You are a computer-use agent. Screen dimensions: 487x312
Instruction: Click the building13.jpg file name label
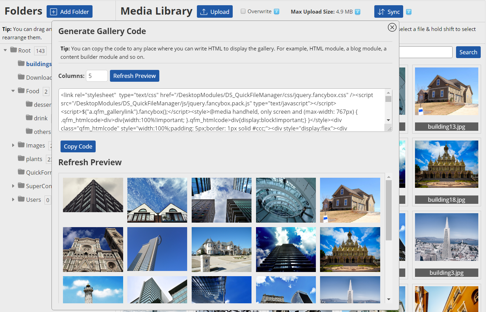tap(447, 127)
